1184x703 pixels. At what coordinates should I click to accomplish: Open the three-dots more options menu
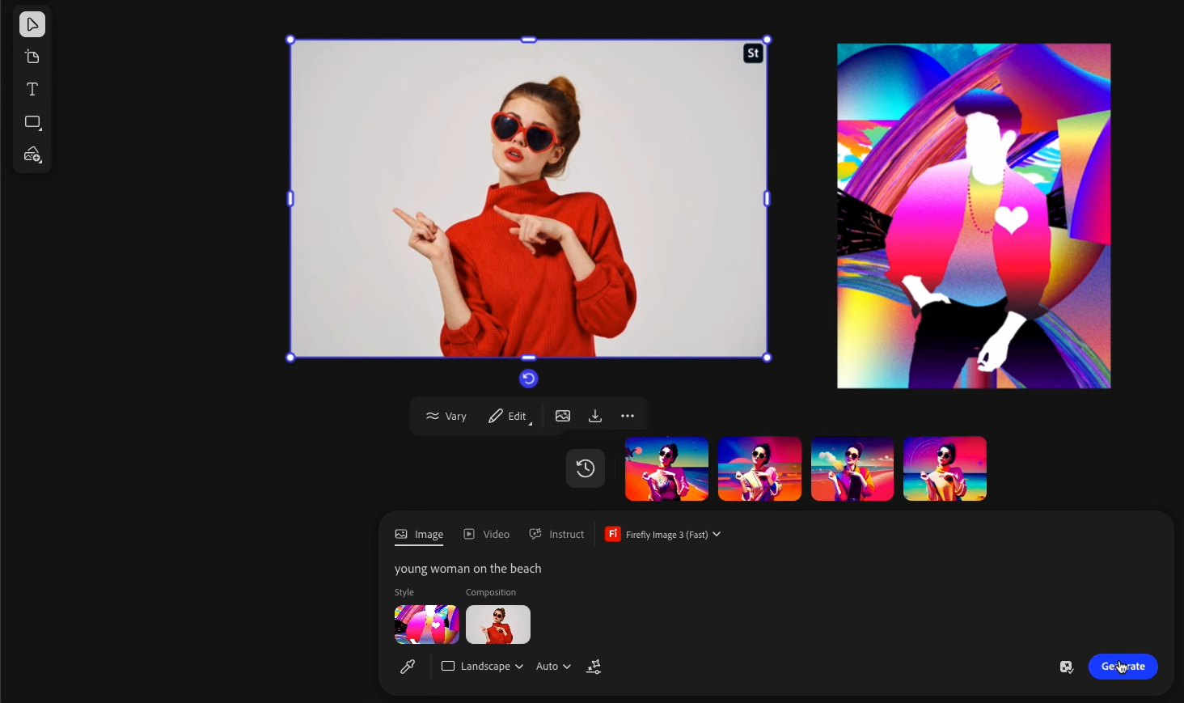628,417
